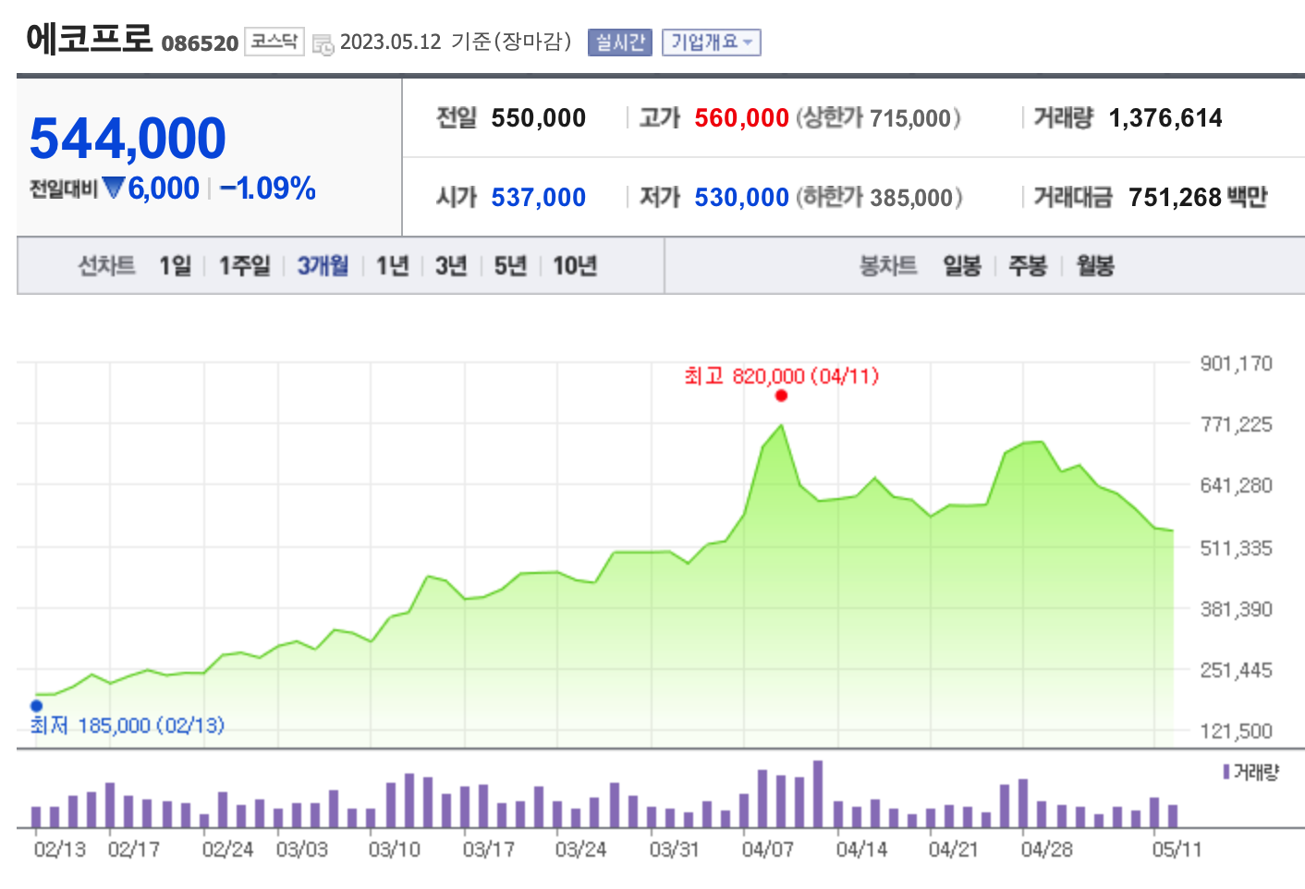
Task: Click the 전일 550,000 value
Action: (539, 118)
